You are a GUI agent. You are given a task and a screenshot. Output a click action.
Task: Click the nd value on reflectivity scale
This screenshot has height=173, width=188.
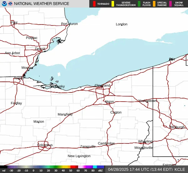point(4,170)
